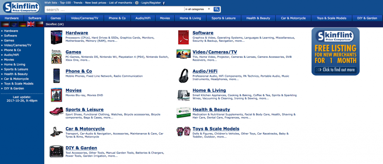Open the Graphics Cards subcategory link
This screenshot has height=164, width=383.
click(x=130, y=38)
